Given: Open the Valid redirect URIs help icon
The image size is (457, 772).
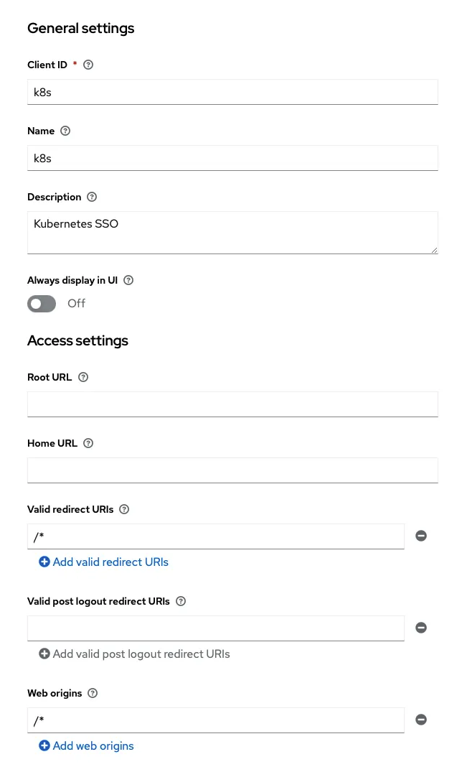Looking at the screenshot, I should [x=124, y=508].
